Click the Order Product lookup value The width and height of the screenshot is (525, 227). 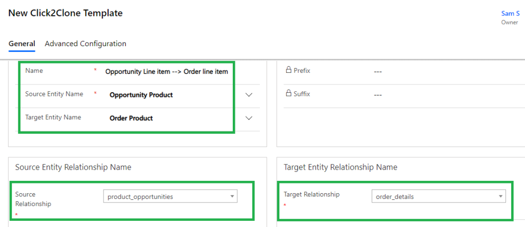point(131,118)
